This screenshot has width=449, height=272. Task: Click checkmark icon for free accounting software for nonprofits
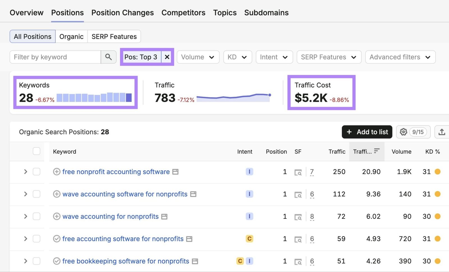coord(57,239)
